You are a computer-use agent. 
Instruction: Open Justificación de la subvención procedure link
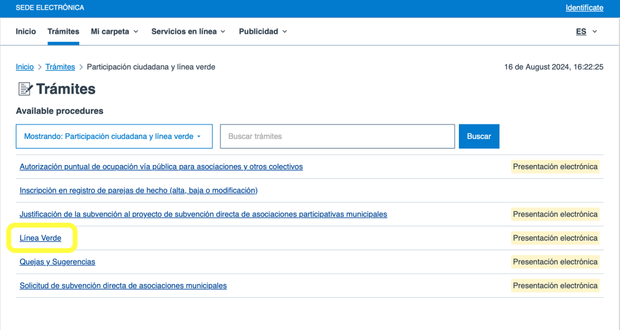(x=203, y=214)
